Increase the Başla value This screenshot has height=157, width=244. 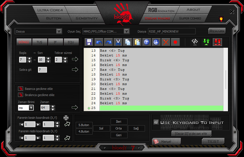tap(29, 58)
